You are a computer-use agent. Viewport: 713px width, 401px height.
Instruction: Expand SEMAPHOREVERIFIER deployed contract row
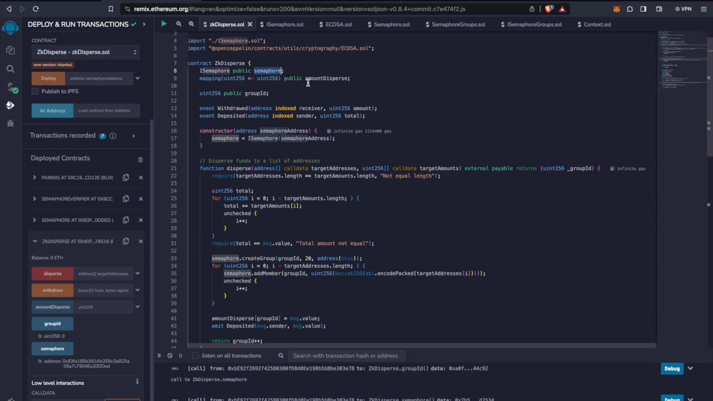[x=35, y=199]
